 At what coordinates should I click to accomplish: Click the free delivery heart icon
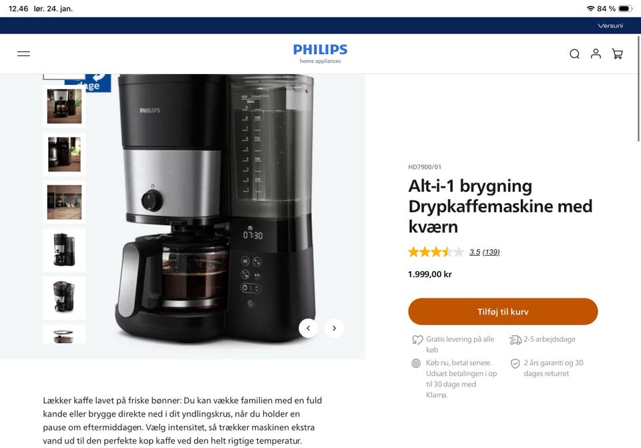(417, 339)
